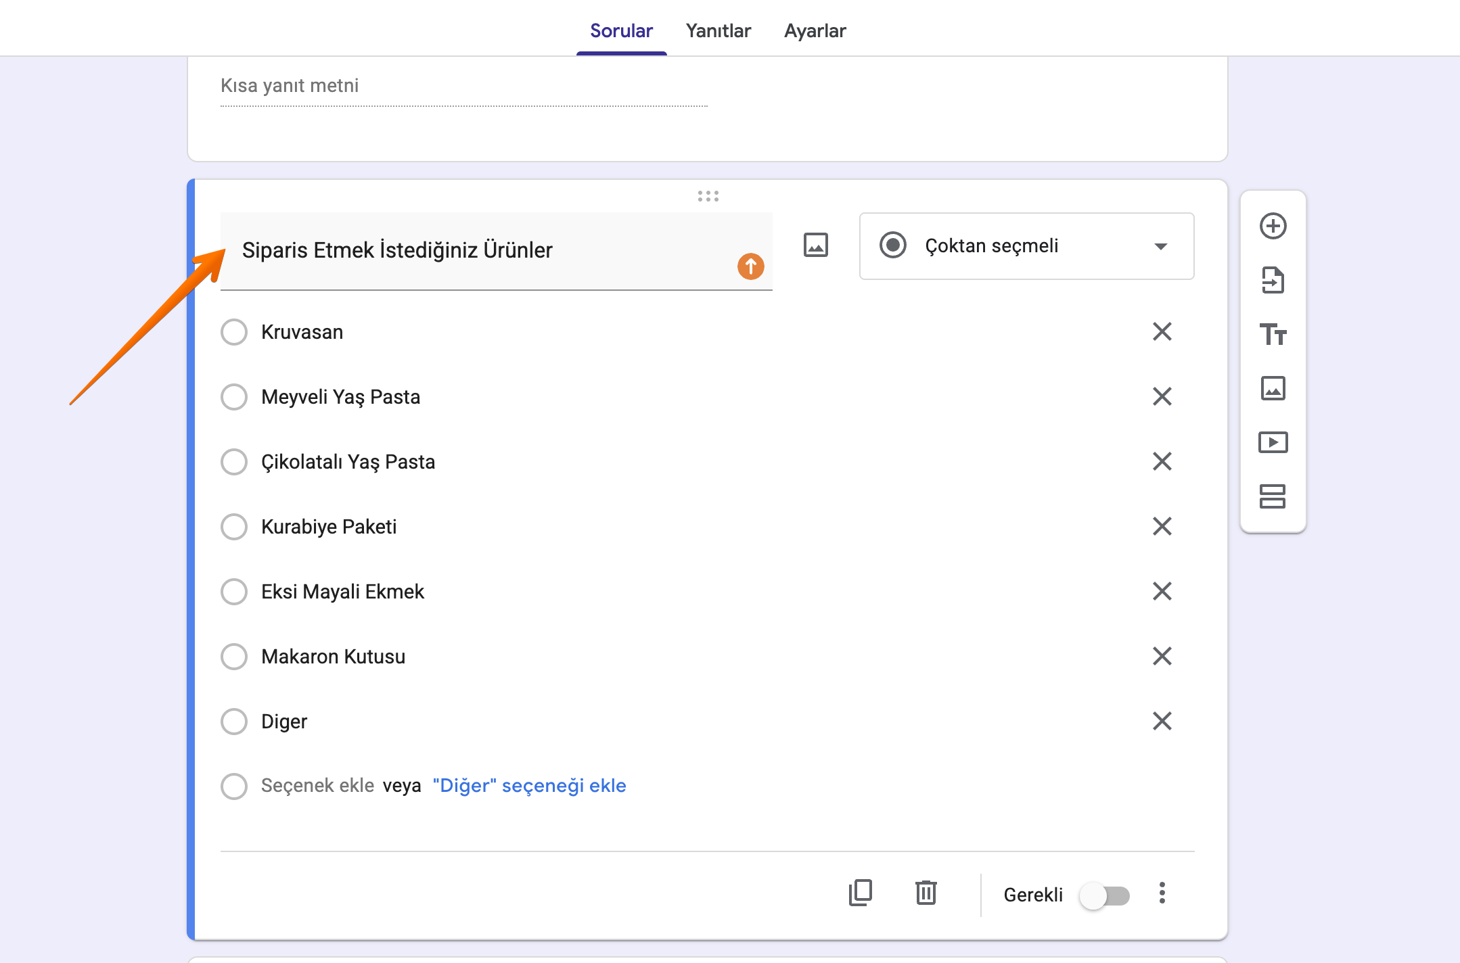The height and width of the screenshot is (963, 1460).
Task: Toggle the Gerekli required switch
Action: coord(1105,895)
